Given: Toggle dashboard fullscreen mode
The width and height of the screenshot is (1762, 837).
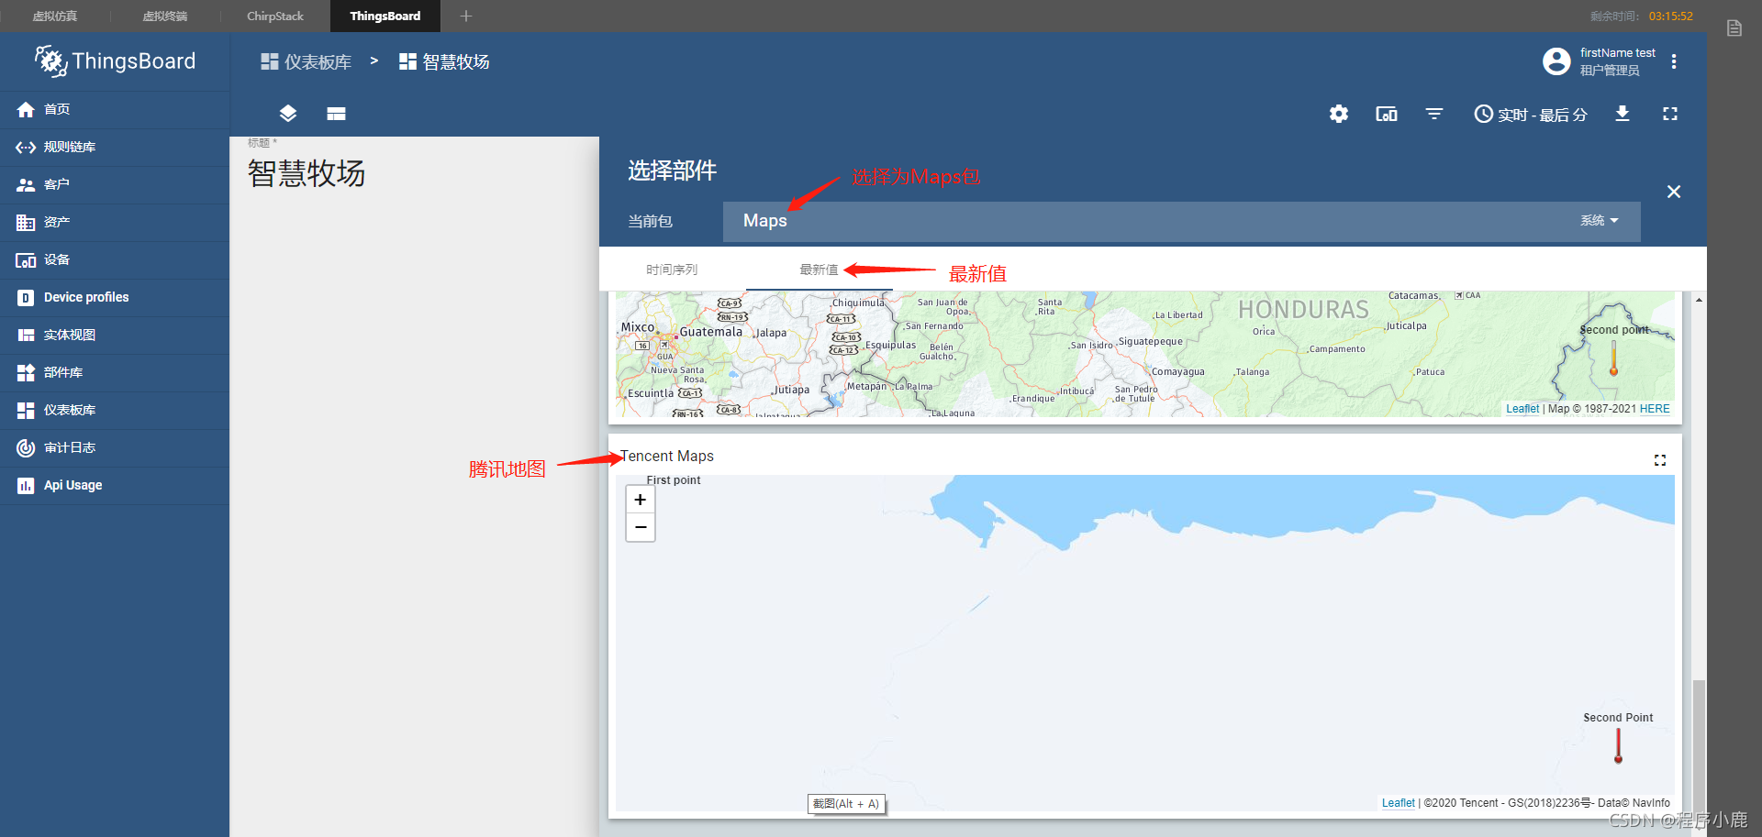Looking at the screenshot, I should [x=1669, y=114].
